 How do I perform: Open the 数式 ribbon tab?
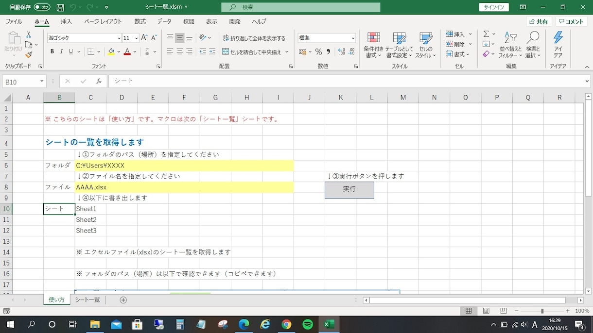click(140, 21)
